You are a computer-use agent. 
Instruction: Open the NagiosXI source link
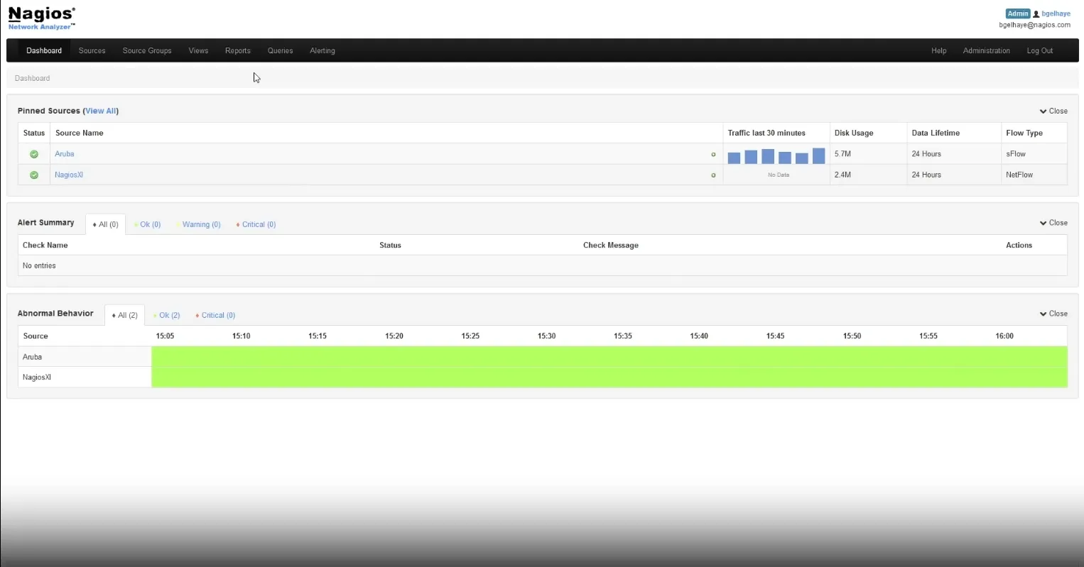point(69,175)
